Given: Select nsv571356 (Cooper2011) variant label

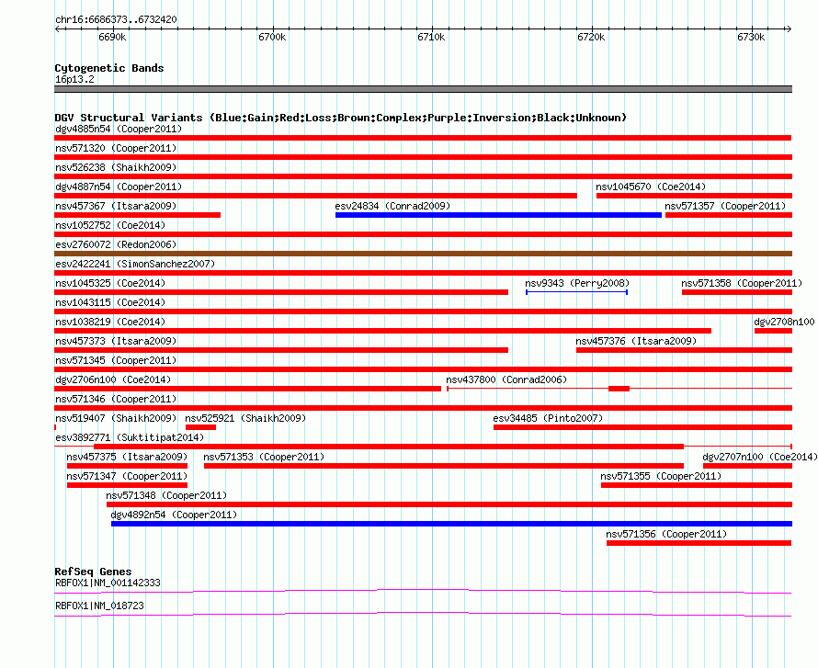Looking at the screenshot, I should (666, 534).
